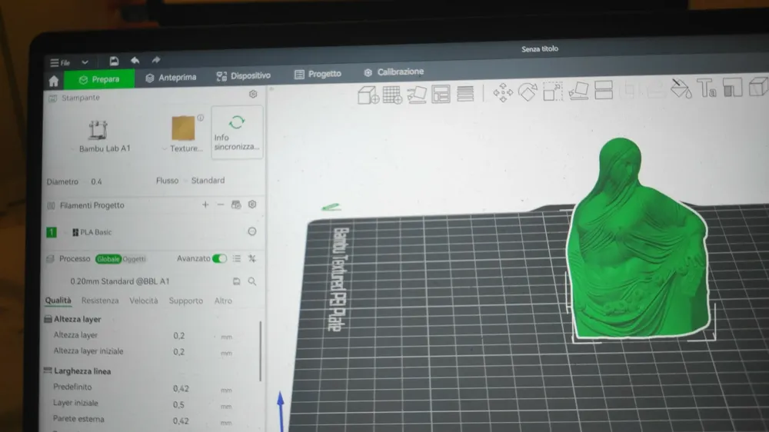769x432 pixels.
Task: Undo the last action
Action: 135,60
